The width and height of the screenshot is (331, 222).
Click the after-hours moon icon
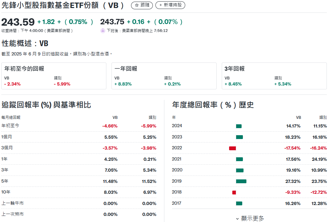[x=103, y=31]
